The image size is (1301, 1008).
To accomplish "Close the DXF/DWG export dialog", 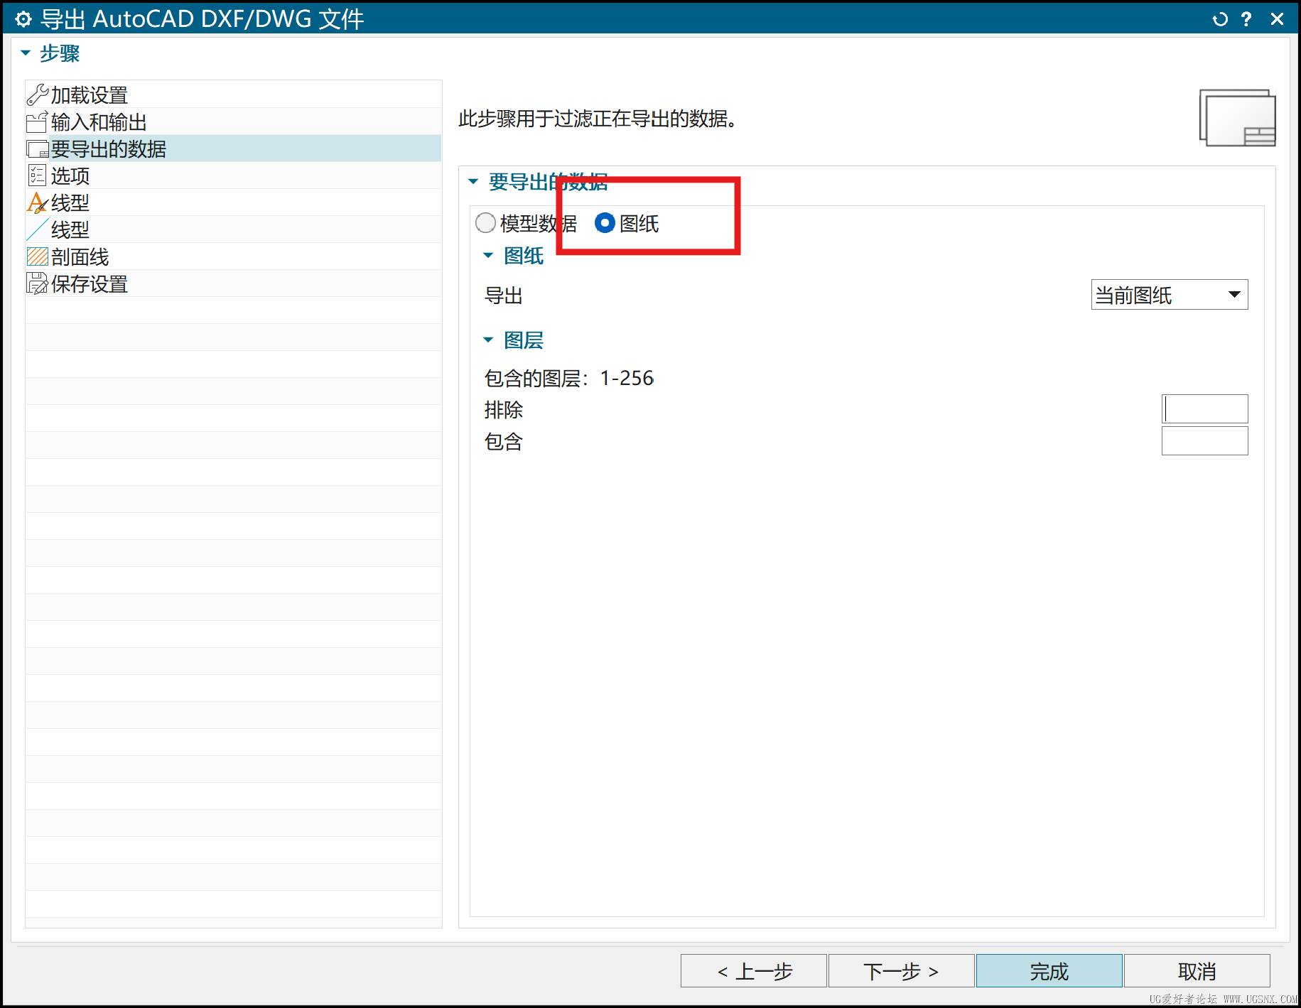I will (1277, 19).
